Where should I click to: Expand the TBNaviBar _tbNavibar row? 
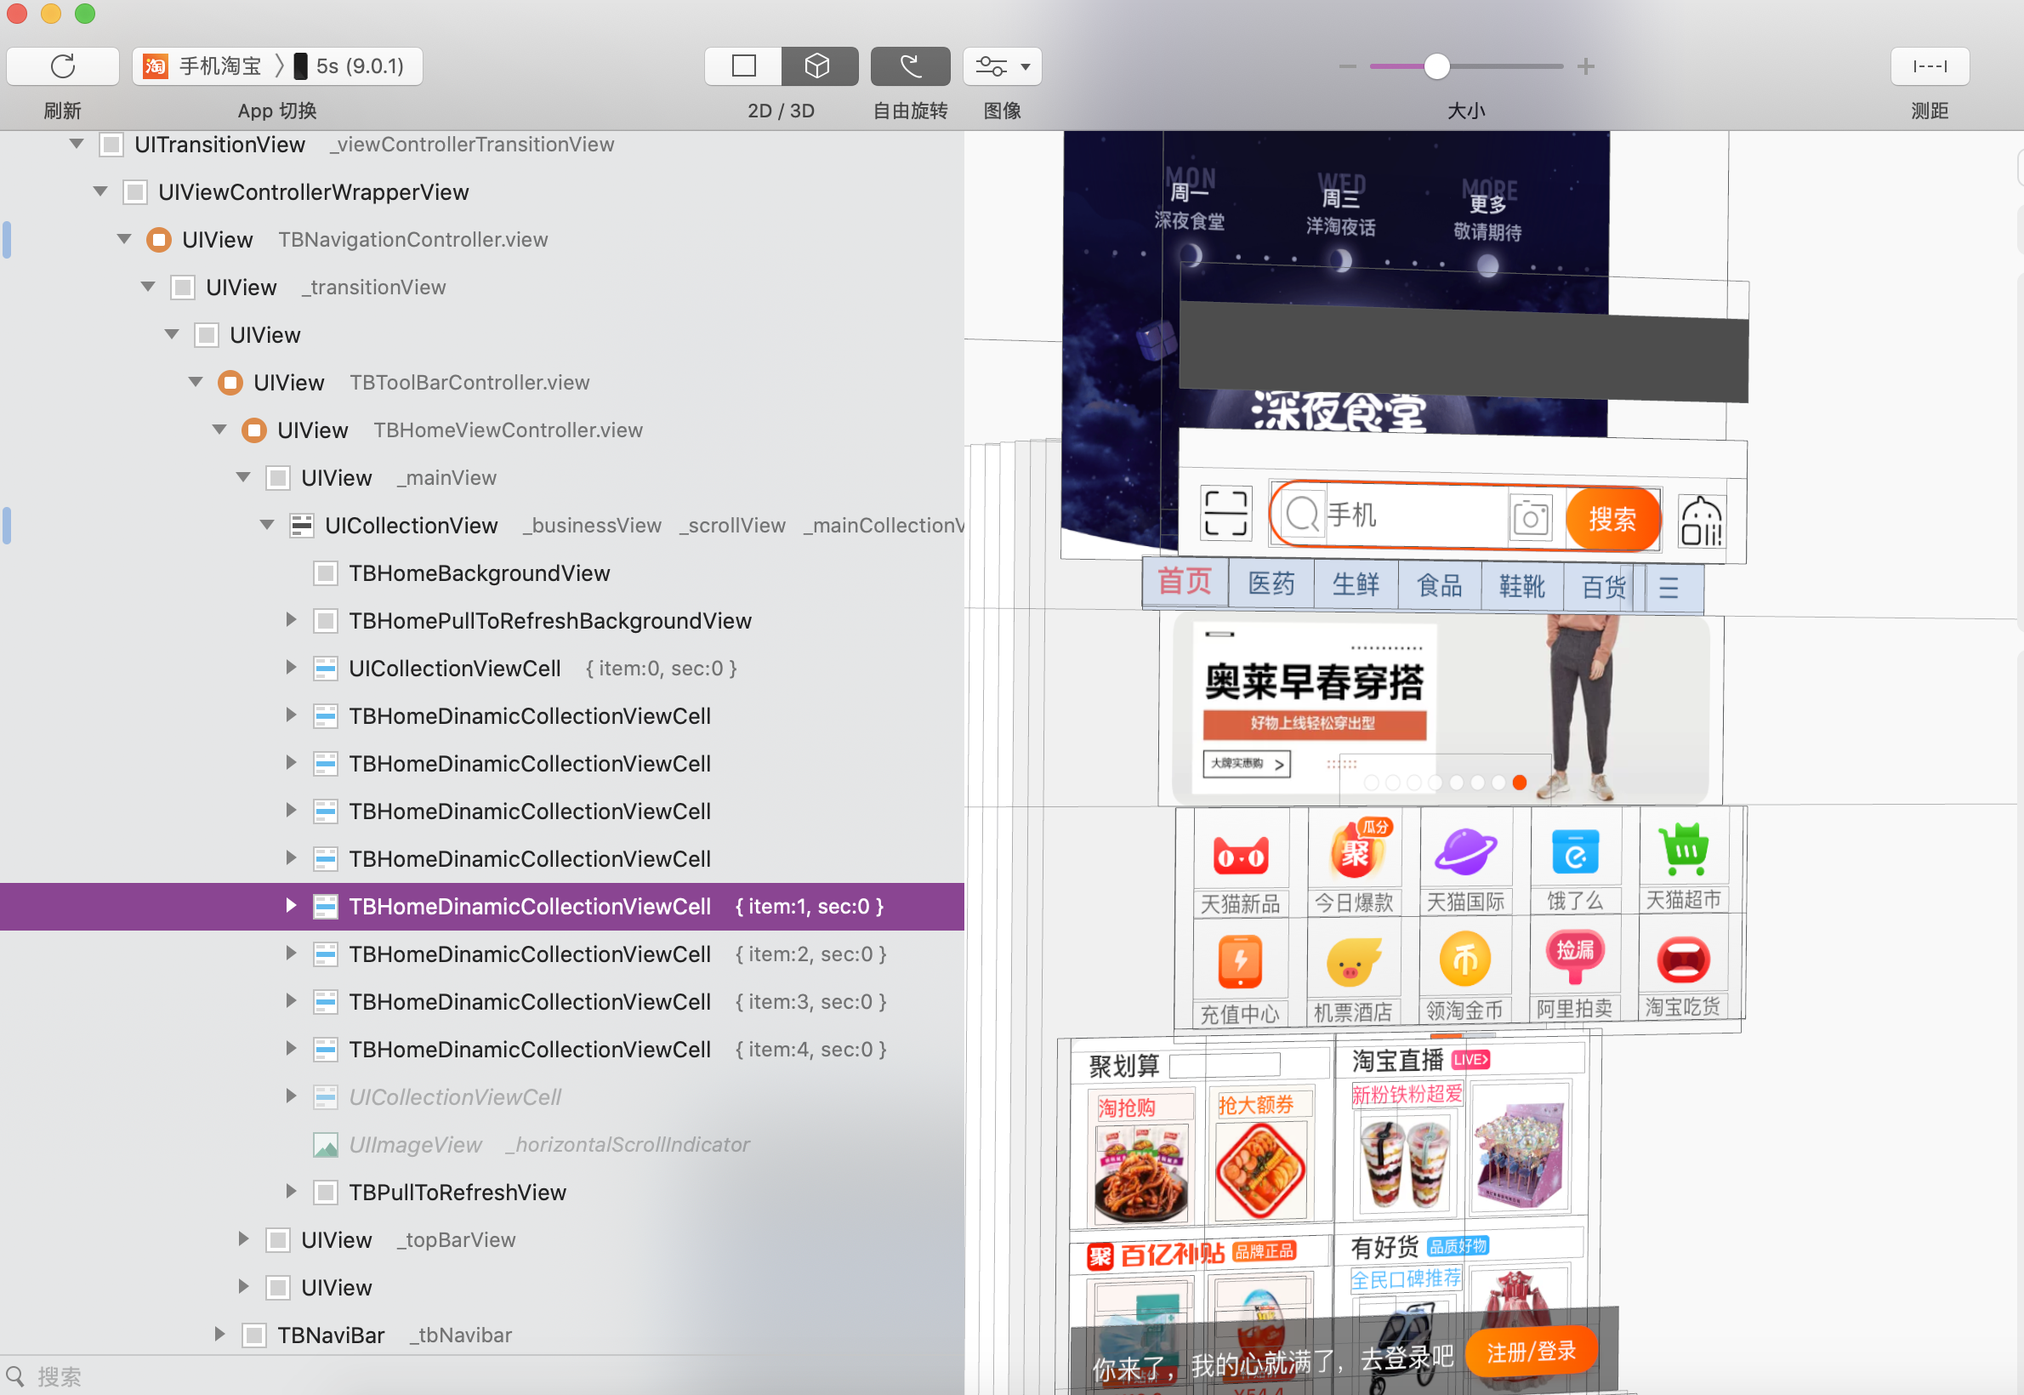(x=220, y=1335)
